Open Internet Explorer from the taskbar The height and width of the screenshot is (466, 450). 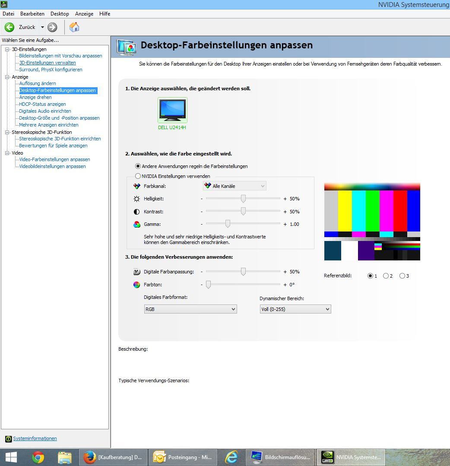pyautogui.click(x=231, y=457)
